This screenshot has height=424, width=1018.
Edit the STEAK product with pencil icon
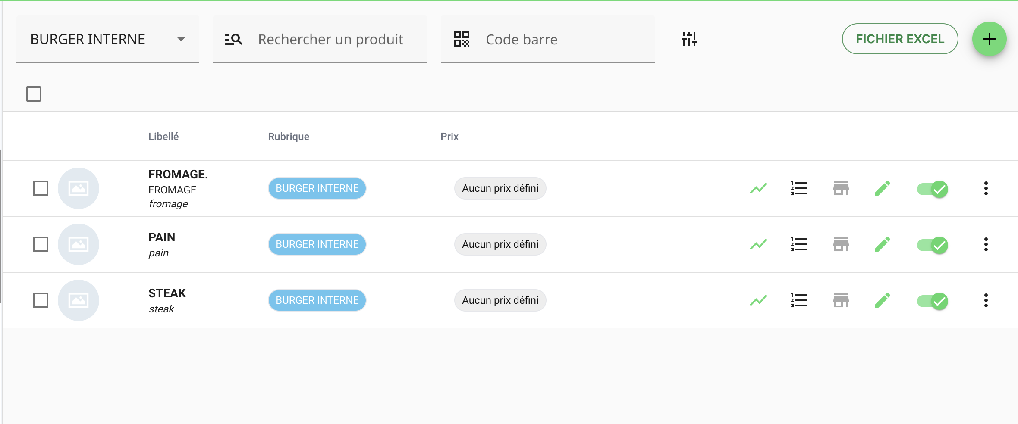click(882, 300)
